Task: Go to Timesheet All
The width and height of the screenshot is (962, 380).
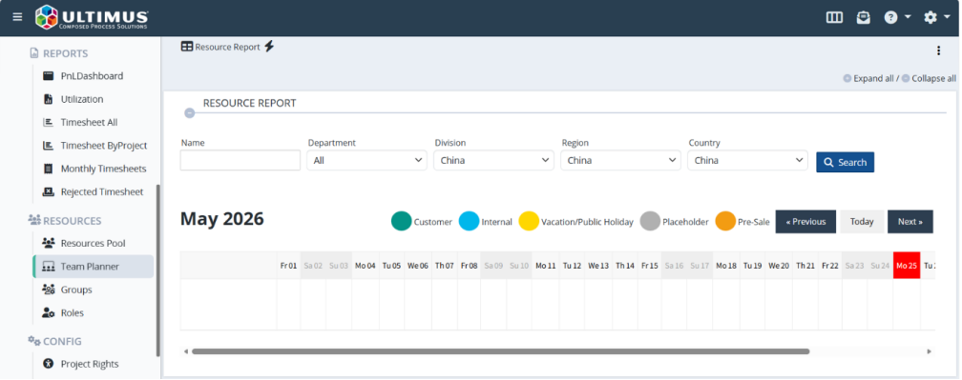Action: click(x=89, y=123)
